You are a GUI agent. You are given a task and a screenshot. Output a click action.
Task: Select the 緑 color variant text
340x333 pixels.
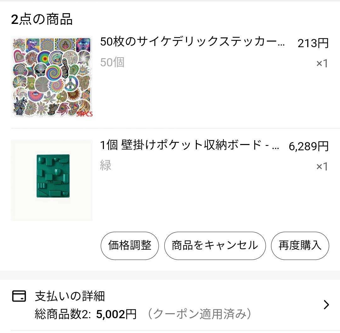[x=106, y=165]
